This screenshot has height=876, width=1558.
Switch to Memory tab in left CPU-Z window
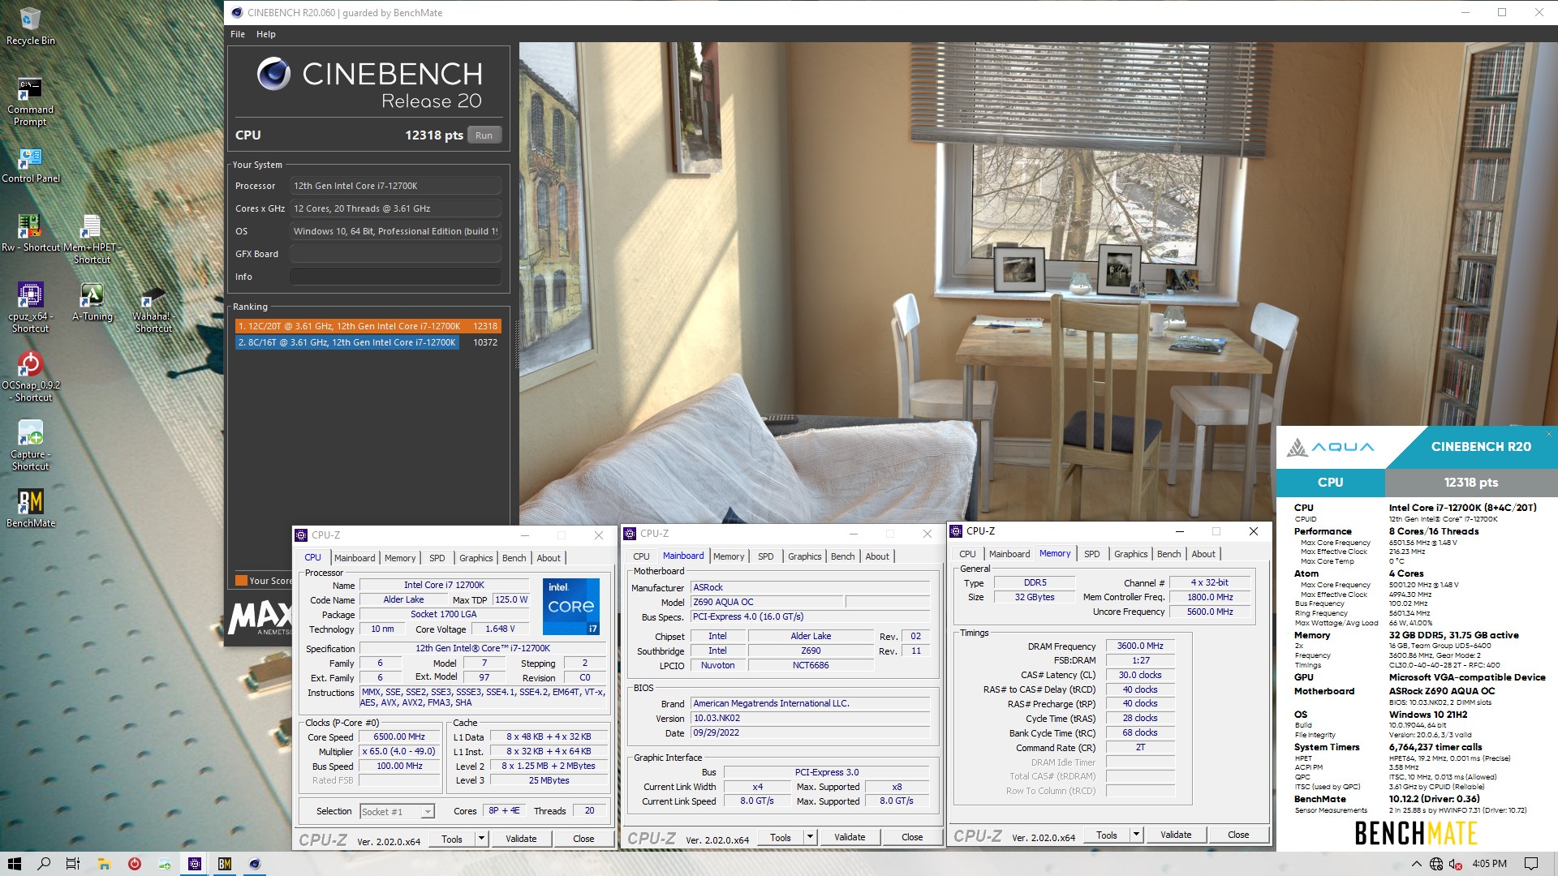click(400, 558)
